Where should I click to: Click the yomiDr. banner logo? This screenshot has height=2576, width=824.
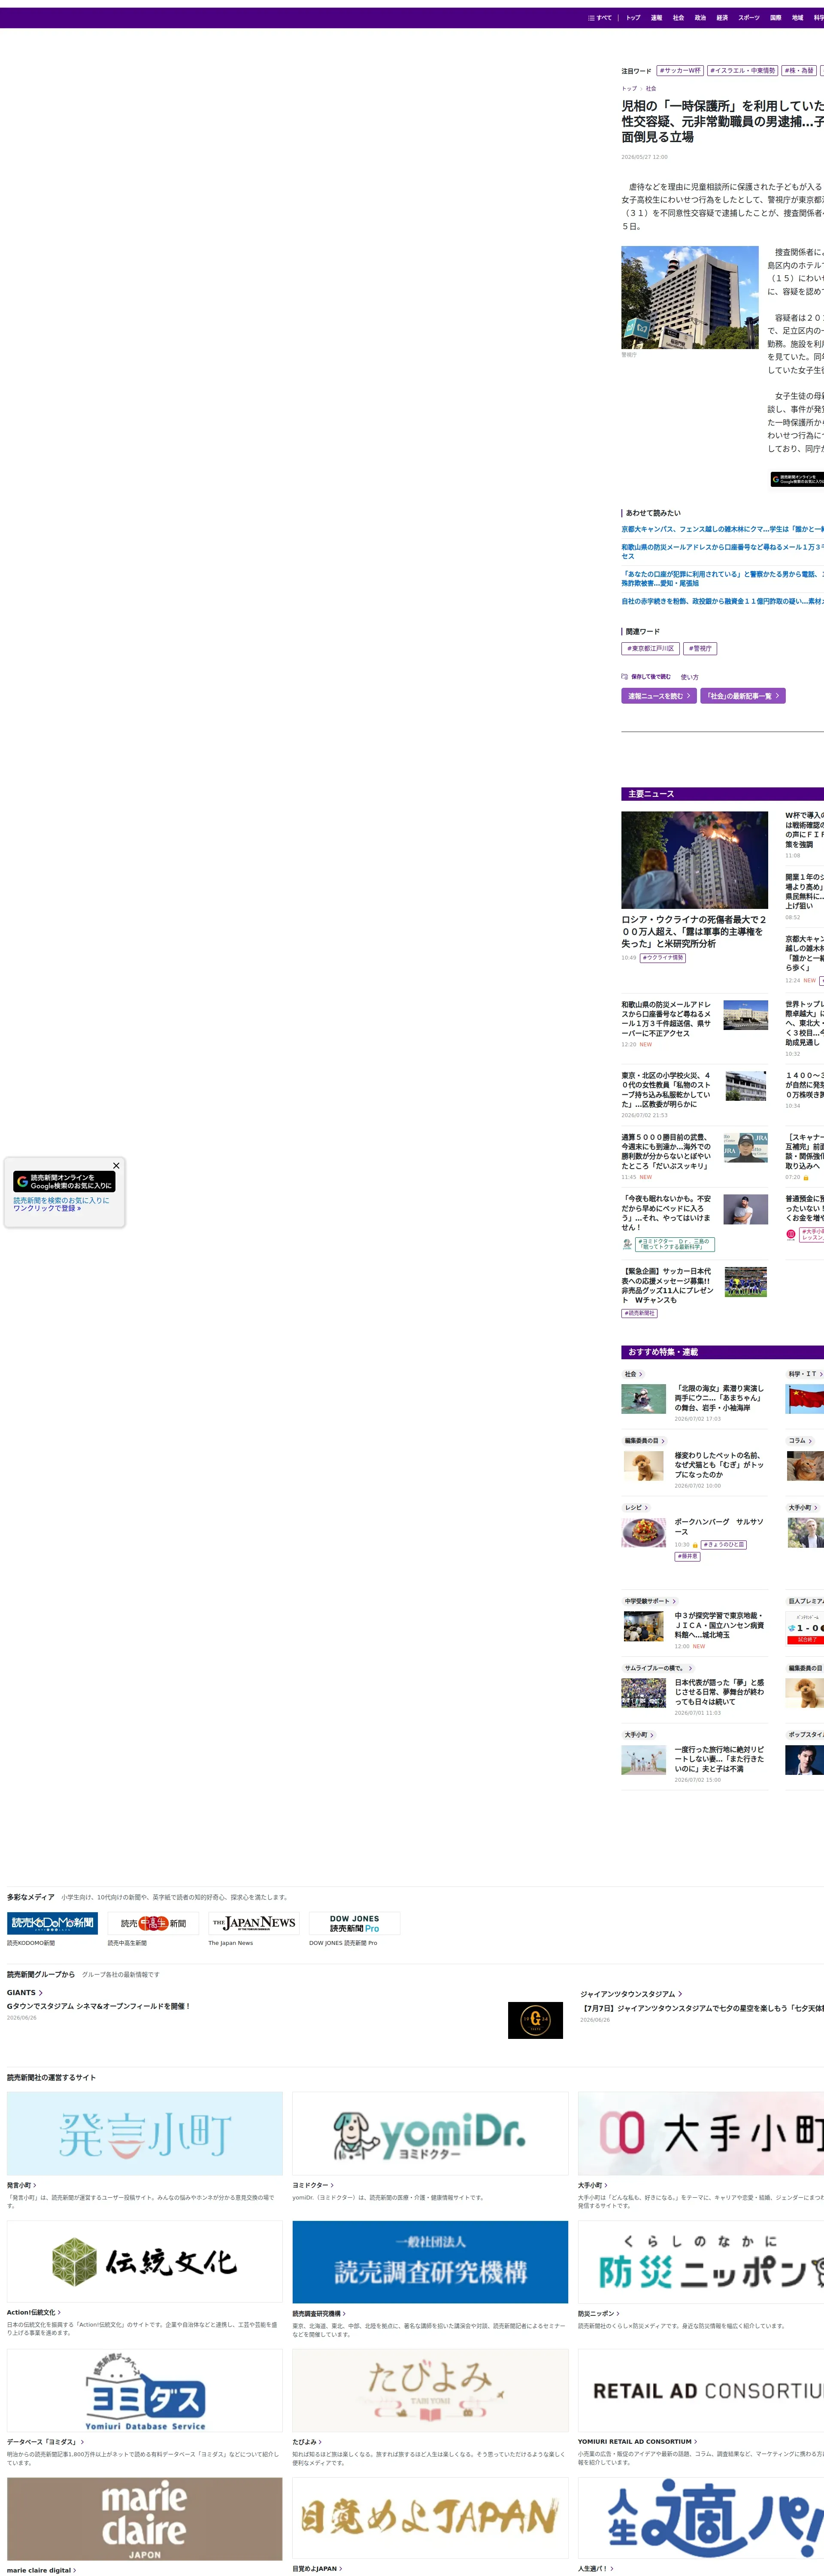pyautogui.click(x=430, y=2133)
